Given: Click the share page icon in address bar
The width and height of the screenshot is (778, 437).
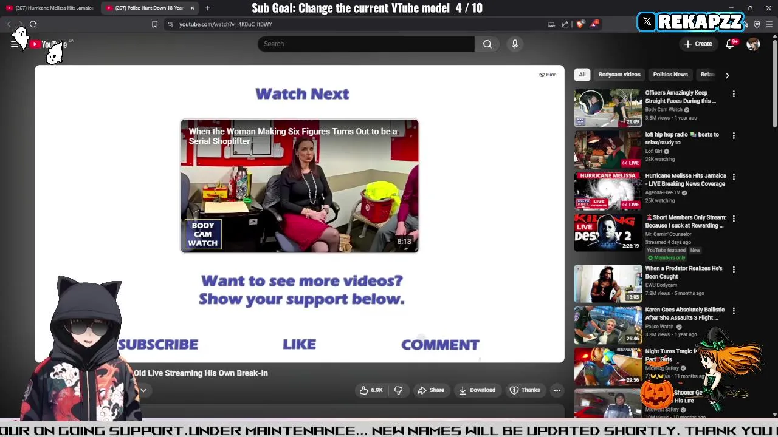Looking at the screenshot, I should pos(565,24).
